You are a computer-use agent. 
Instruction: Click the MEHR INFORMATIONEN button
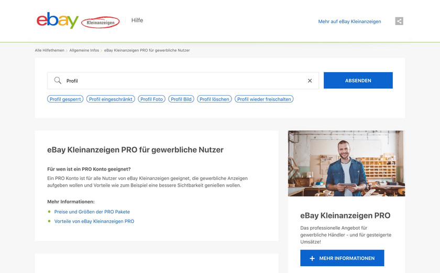pyautogui.click(x=342, y=258)
